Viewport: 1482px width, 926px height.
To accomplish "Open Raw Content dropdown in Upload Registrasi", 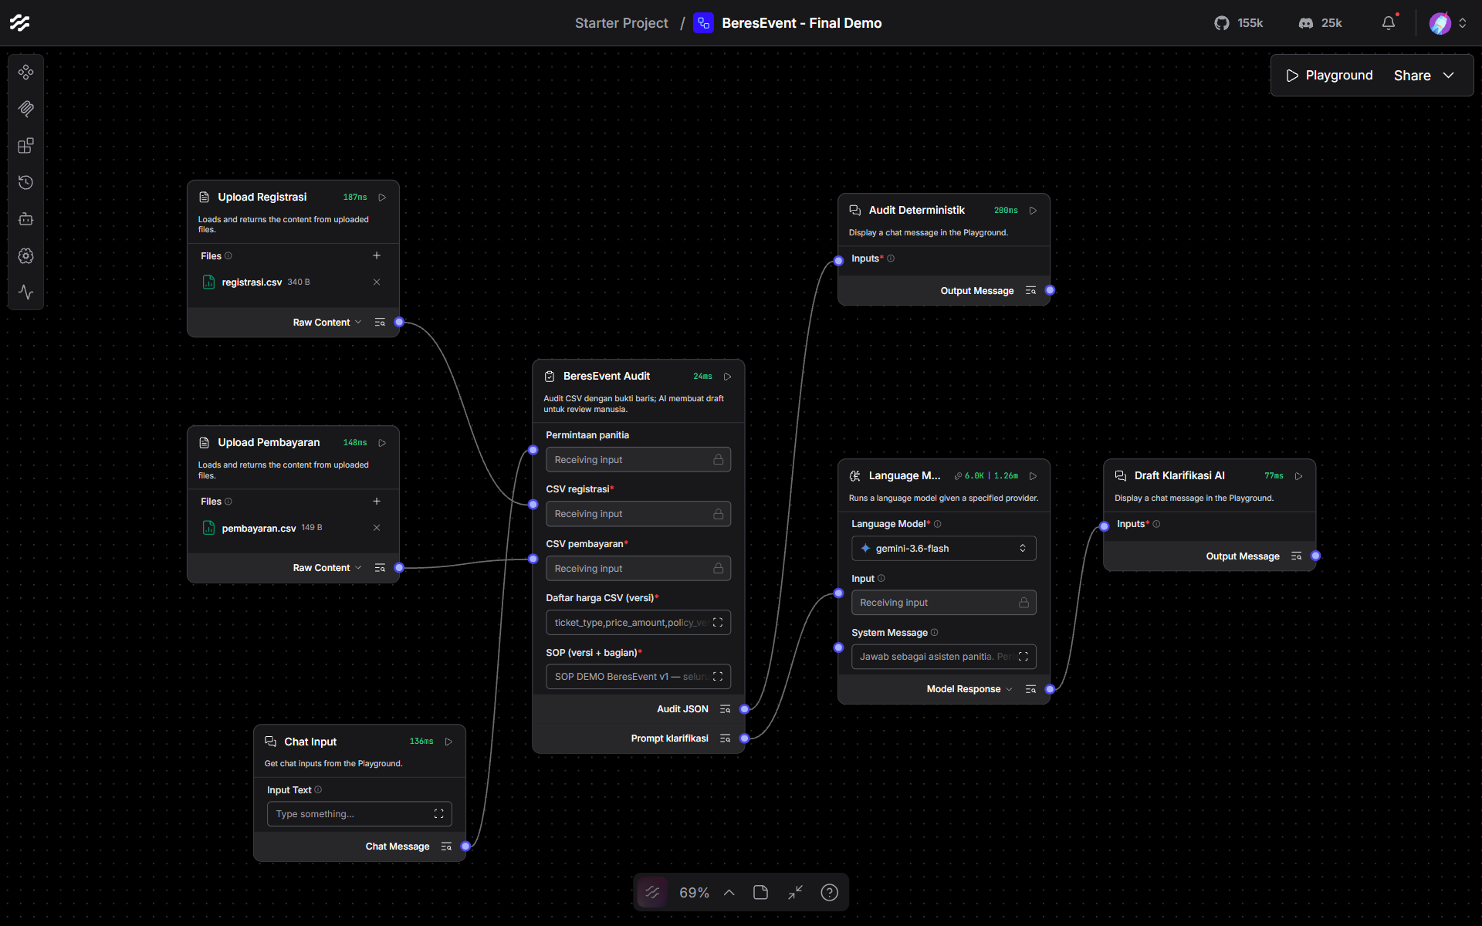I will coord(327,323).
